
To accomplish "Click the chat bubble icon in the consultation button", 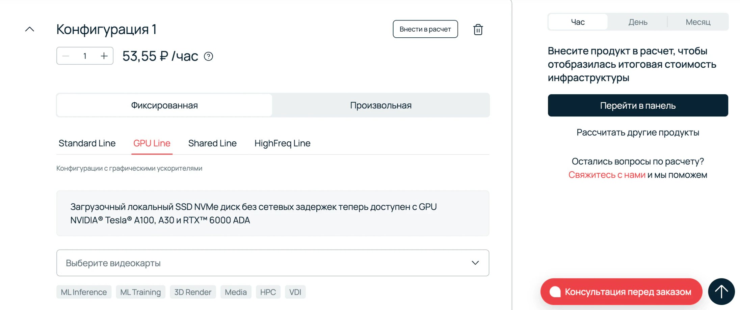I will (555, 291).
